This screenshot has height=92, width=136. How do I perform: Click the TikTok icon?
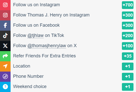pyautogui.click(x=5, y=35)
